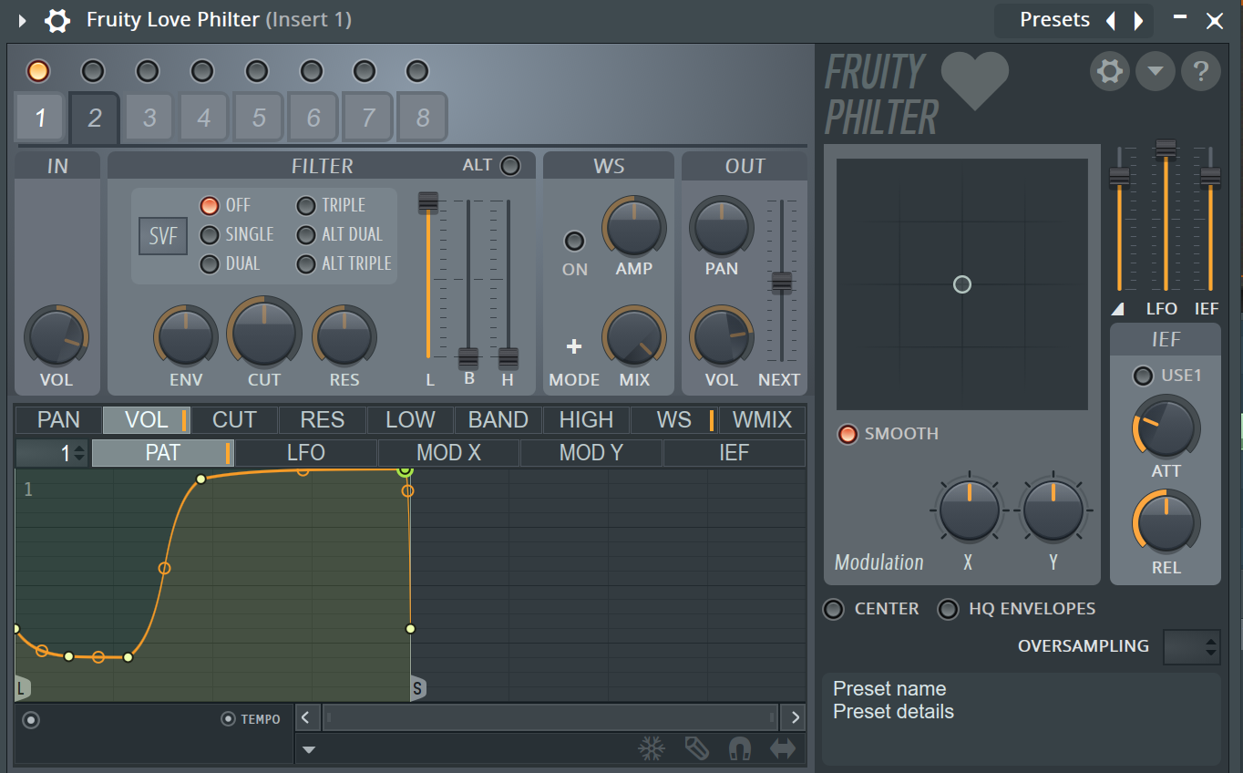Open the envelope options down arrow

pyautogui.click(x=309, y=749)
